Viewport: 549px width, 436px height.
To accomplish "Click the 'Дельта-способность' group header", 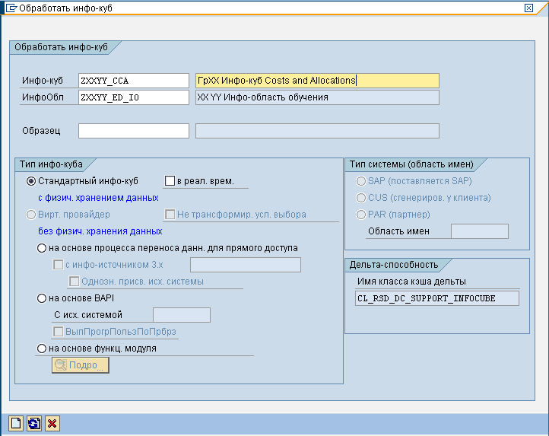I will point(394,265).
